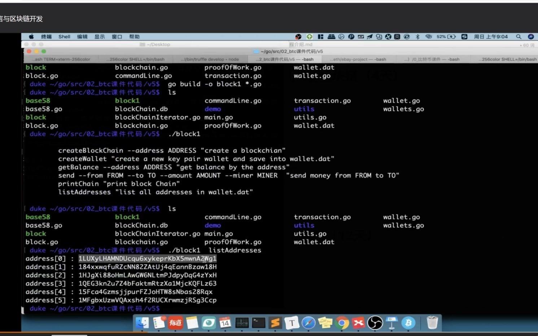Click the 英 input method icon

click(397, 36)
